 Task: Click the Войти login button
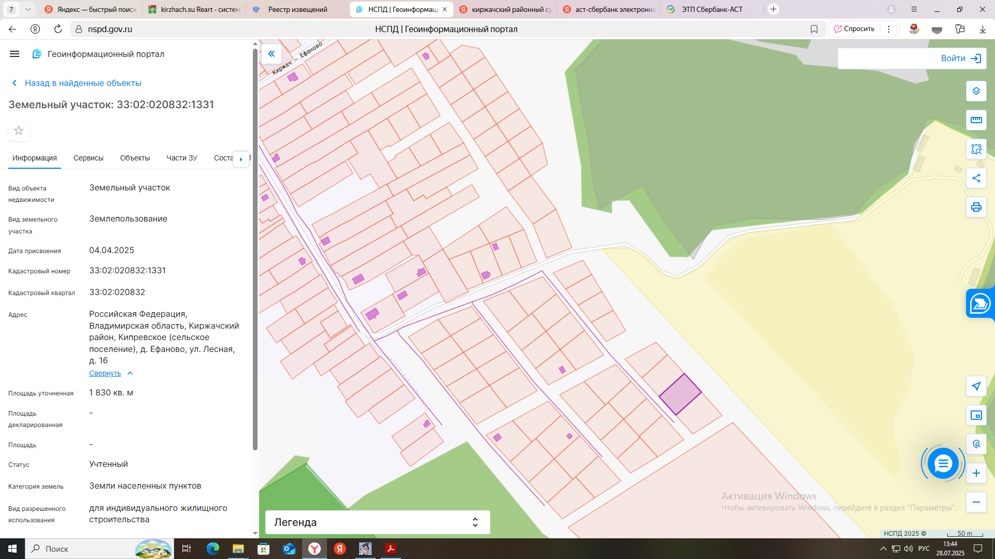(x=960, y=58)
